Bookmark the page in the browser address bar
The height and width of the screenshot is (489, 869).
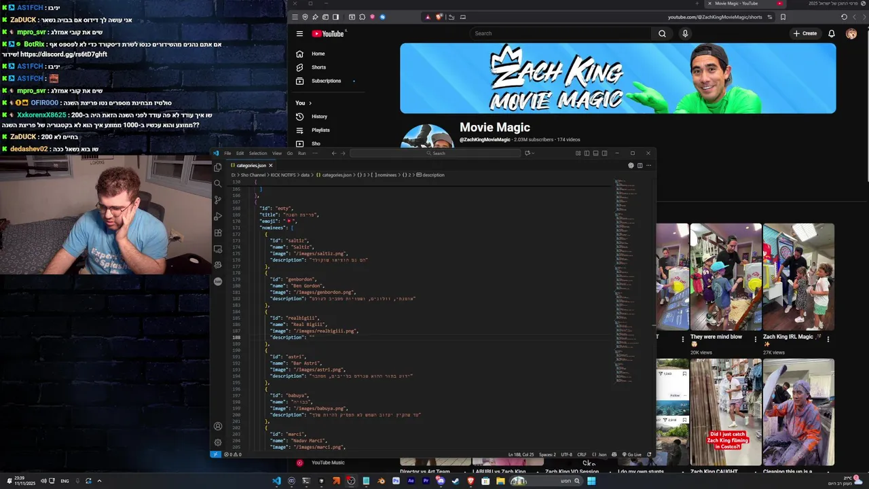tap(783, 17)
